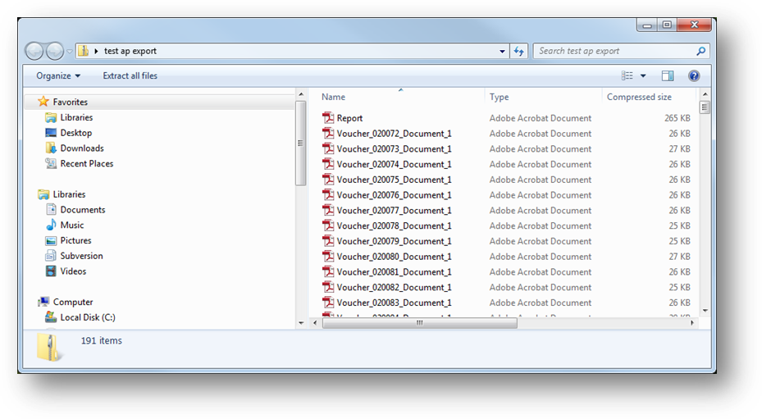Click the change view icon
Viewport: 762px width, 419px height.
(627, 76)
